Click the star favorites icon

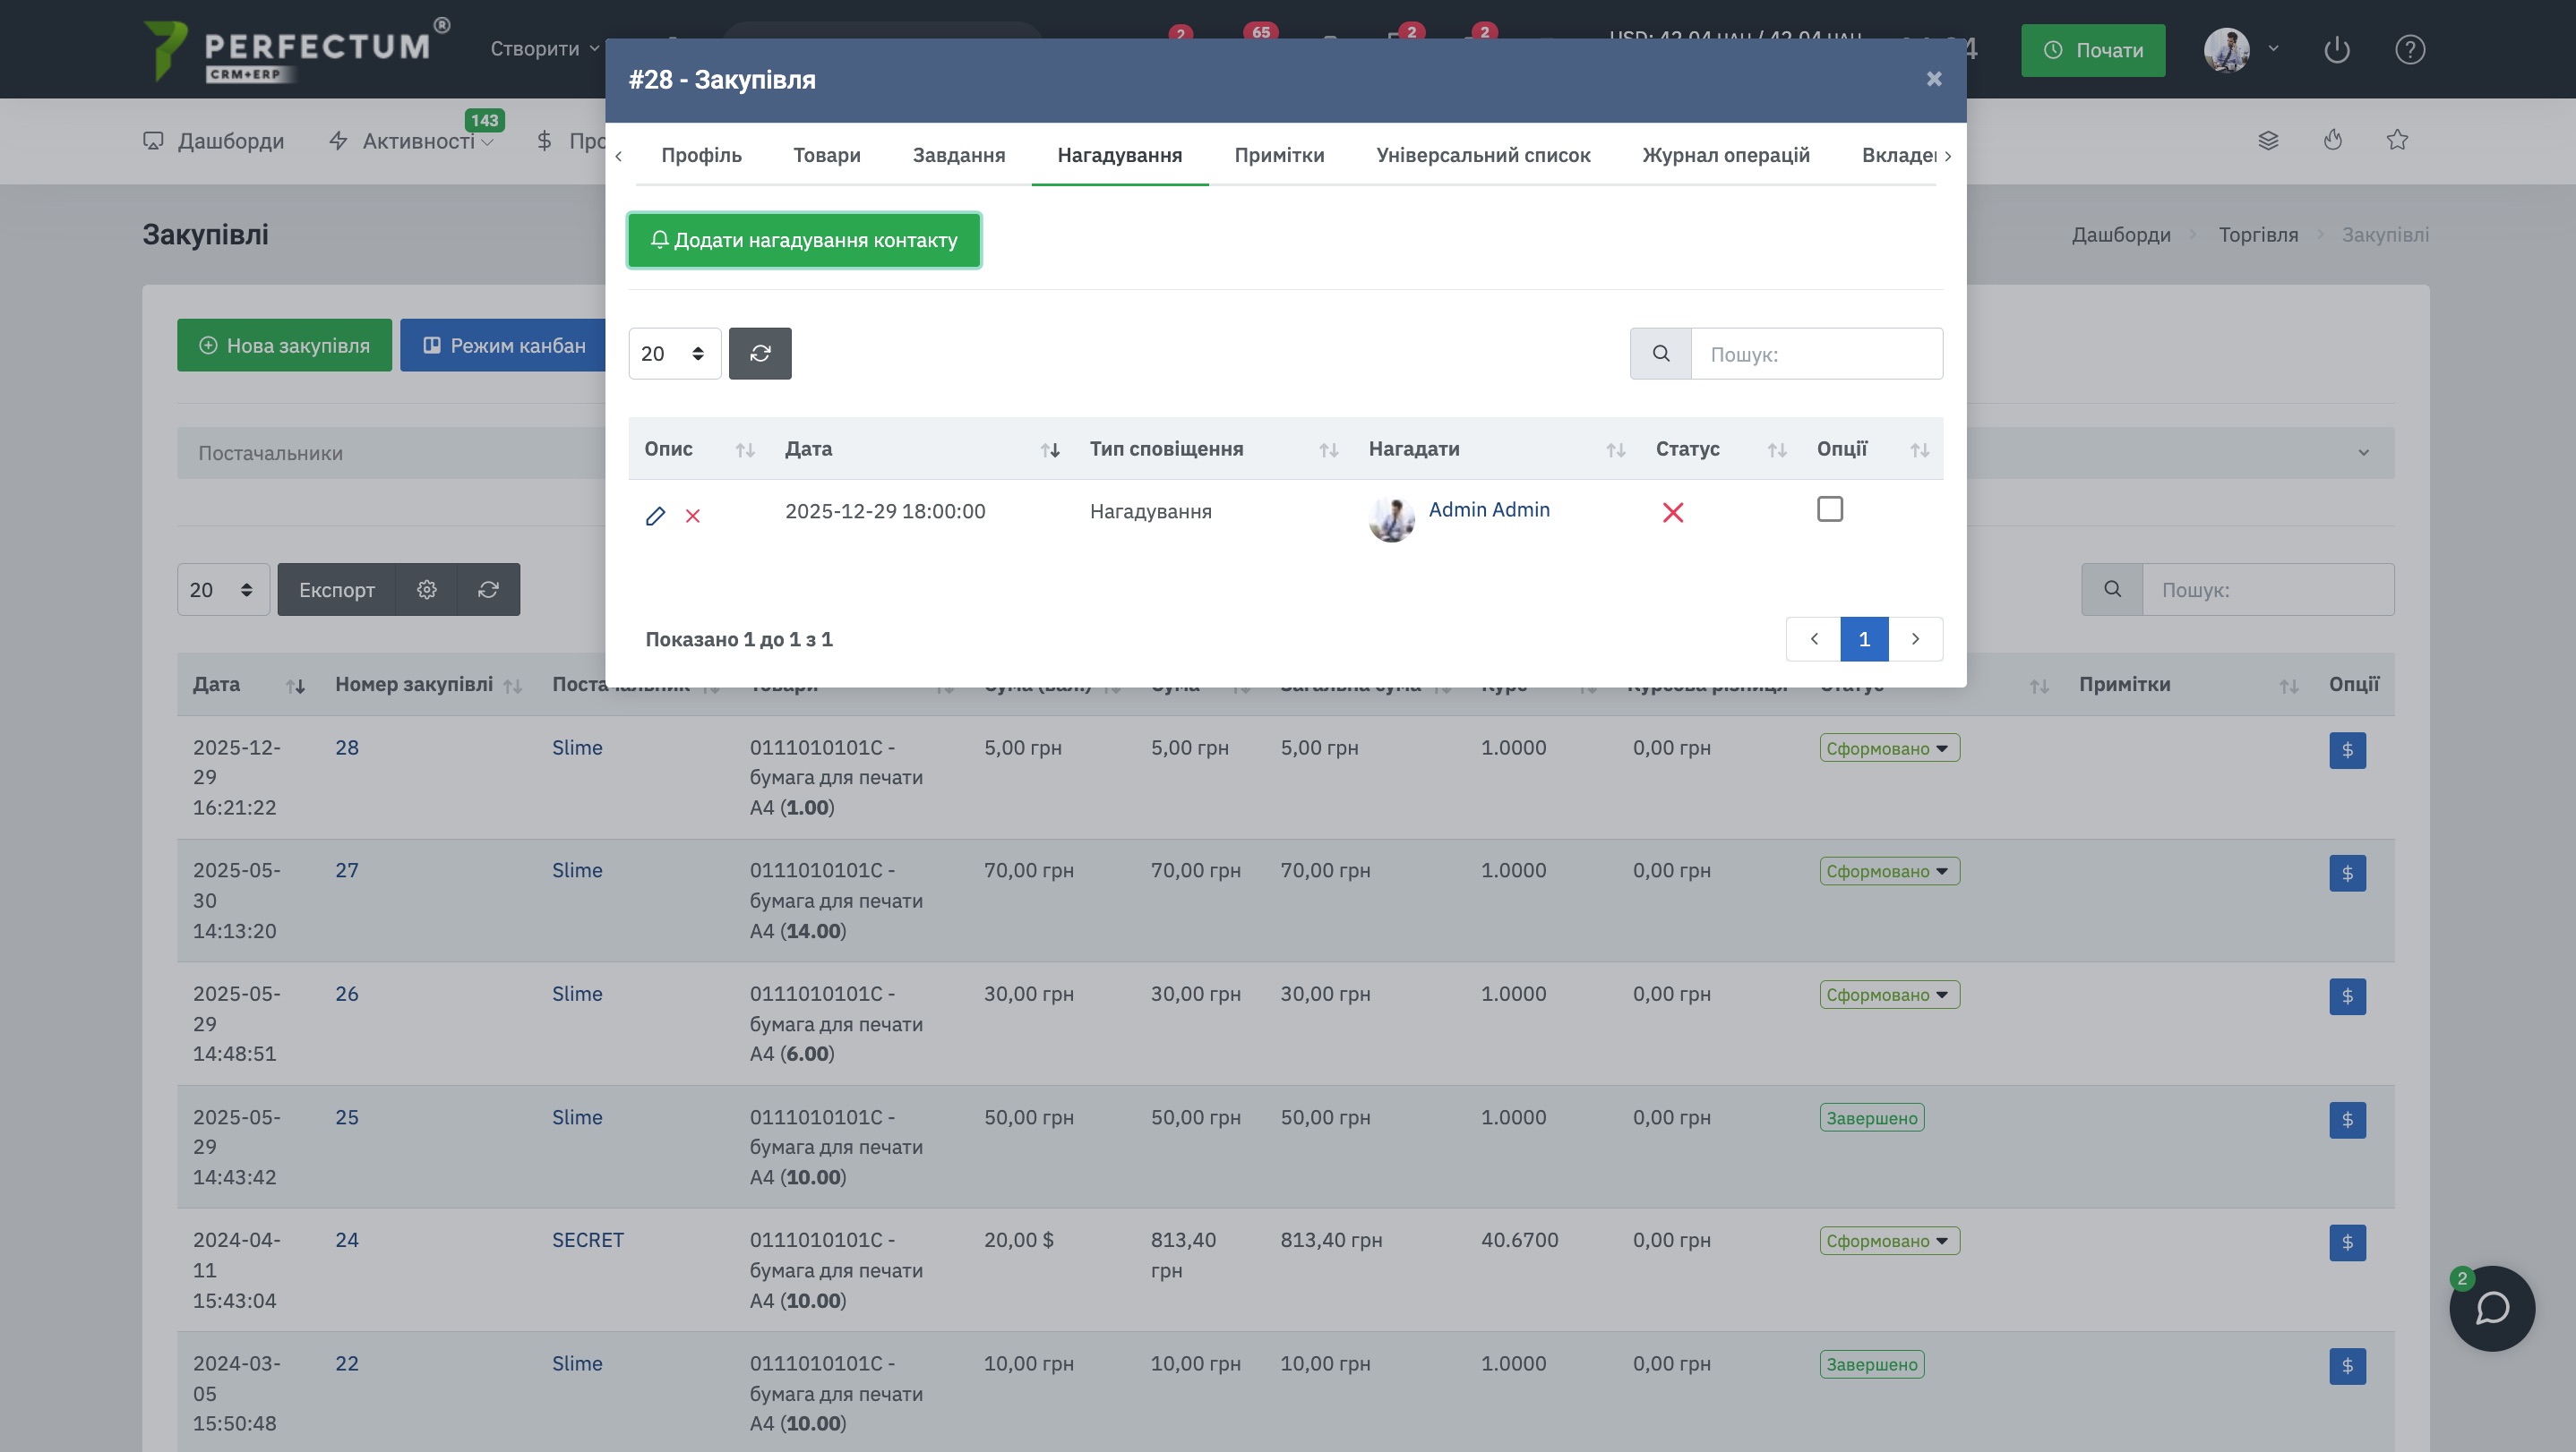tap(2396, 140)
